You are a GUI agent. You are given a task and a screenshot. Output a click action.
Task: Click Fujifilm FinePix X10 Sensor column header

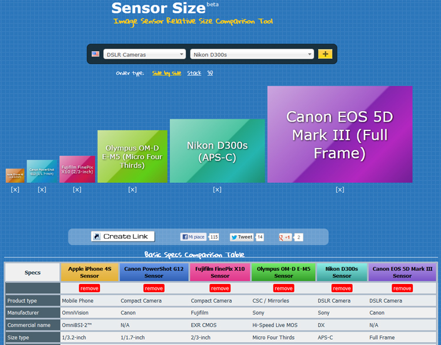tap(220, 272)
